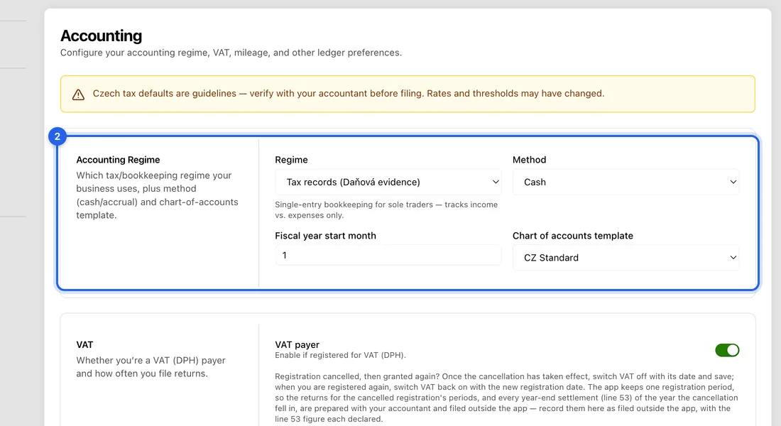
Task: Toggle the VAT payer switch off
Action: [x=727, y=350]
